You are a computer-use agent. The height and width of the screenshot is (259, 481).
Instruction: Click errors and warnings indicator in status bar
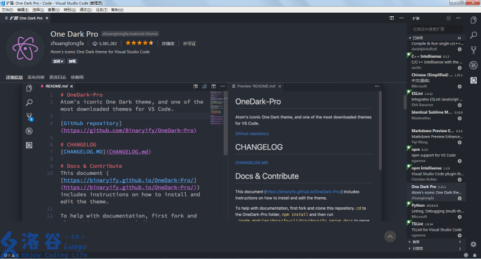click(x=11, y=255)
